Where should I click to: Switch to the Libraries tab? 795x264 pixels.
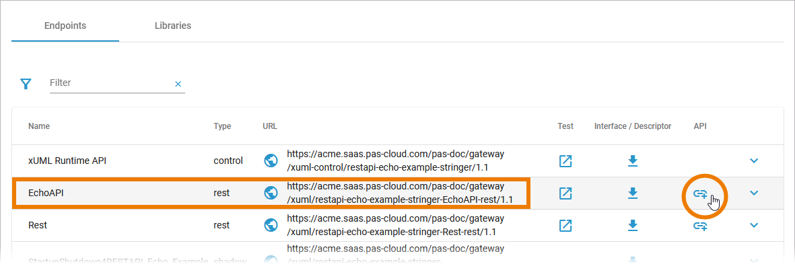pos(173,26)
